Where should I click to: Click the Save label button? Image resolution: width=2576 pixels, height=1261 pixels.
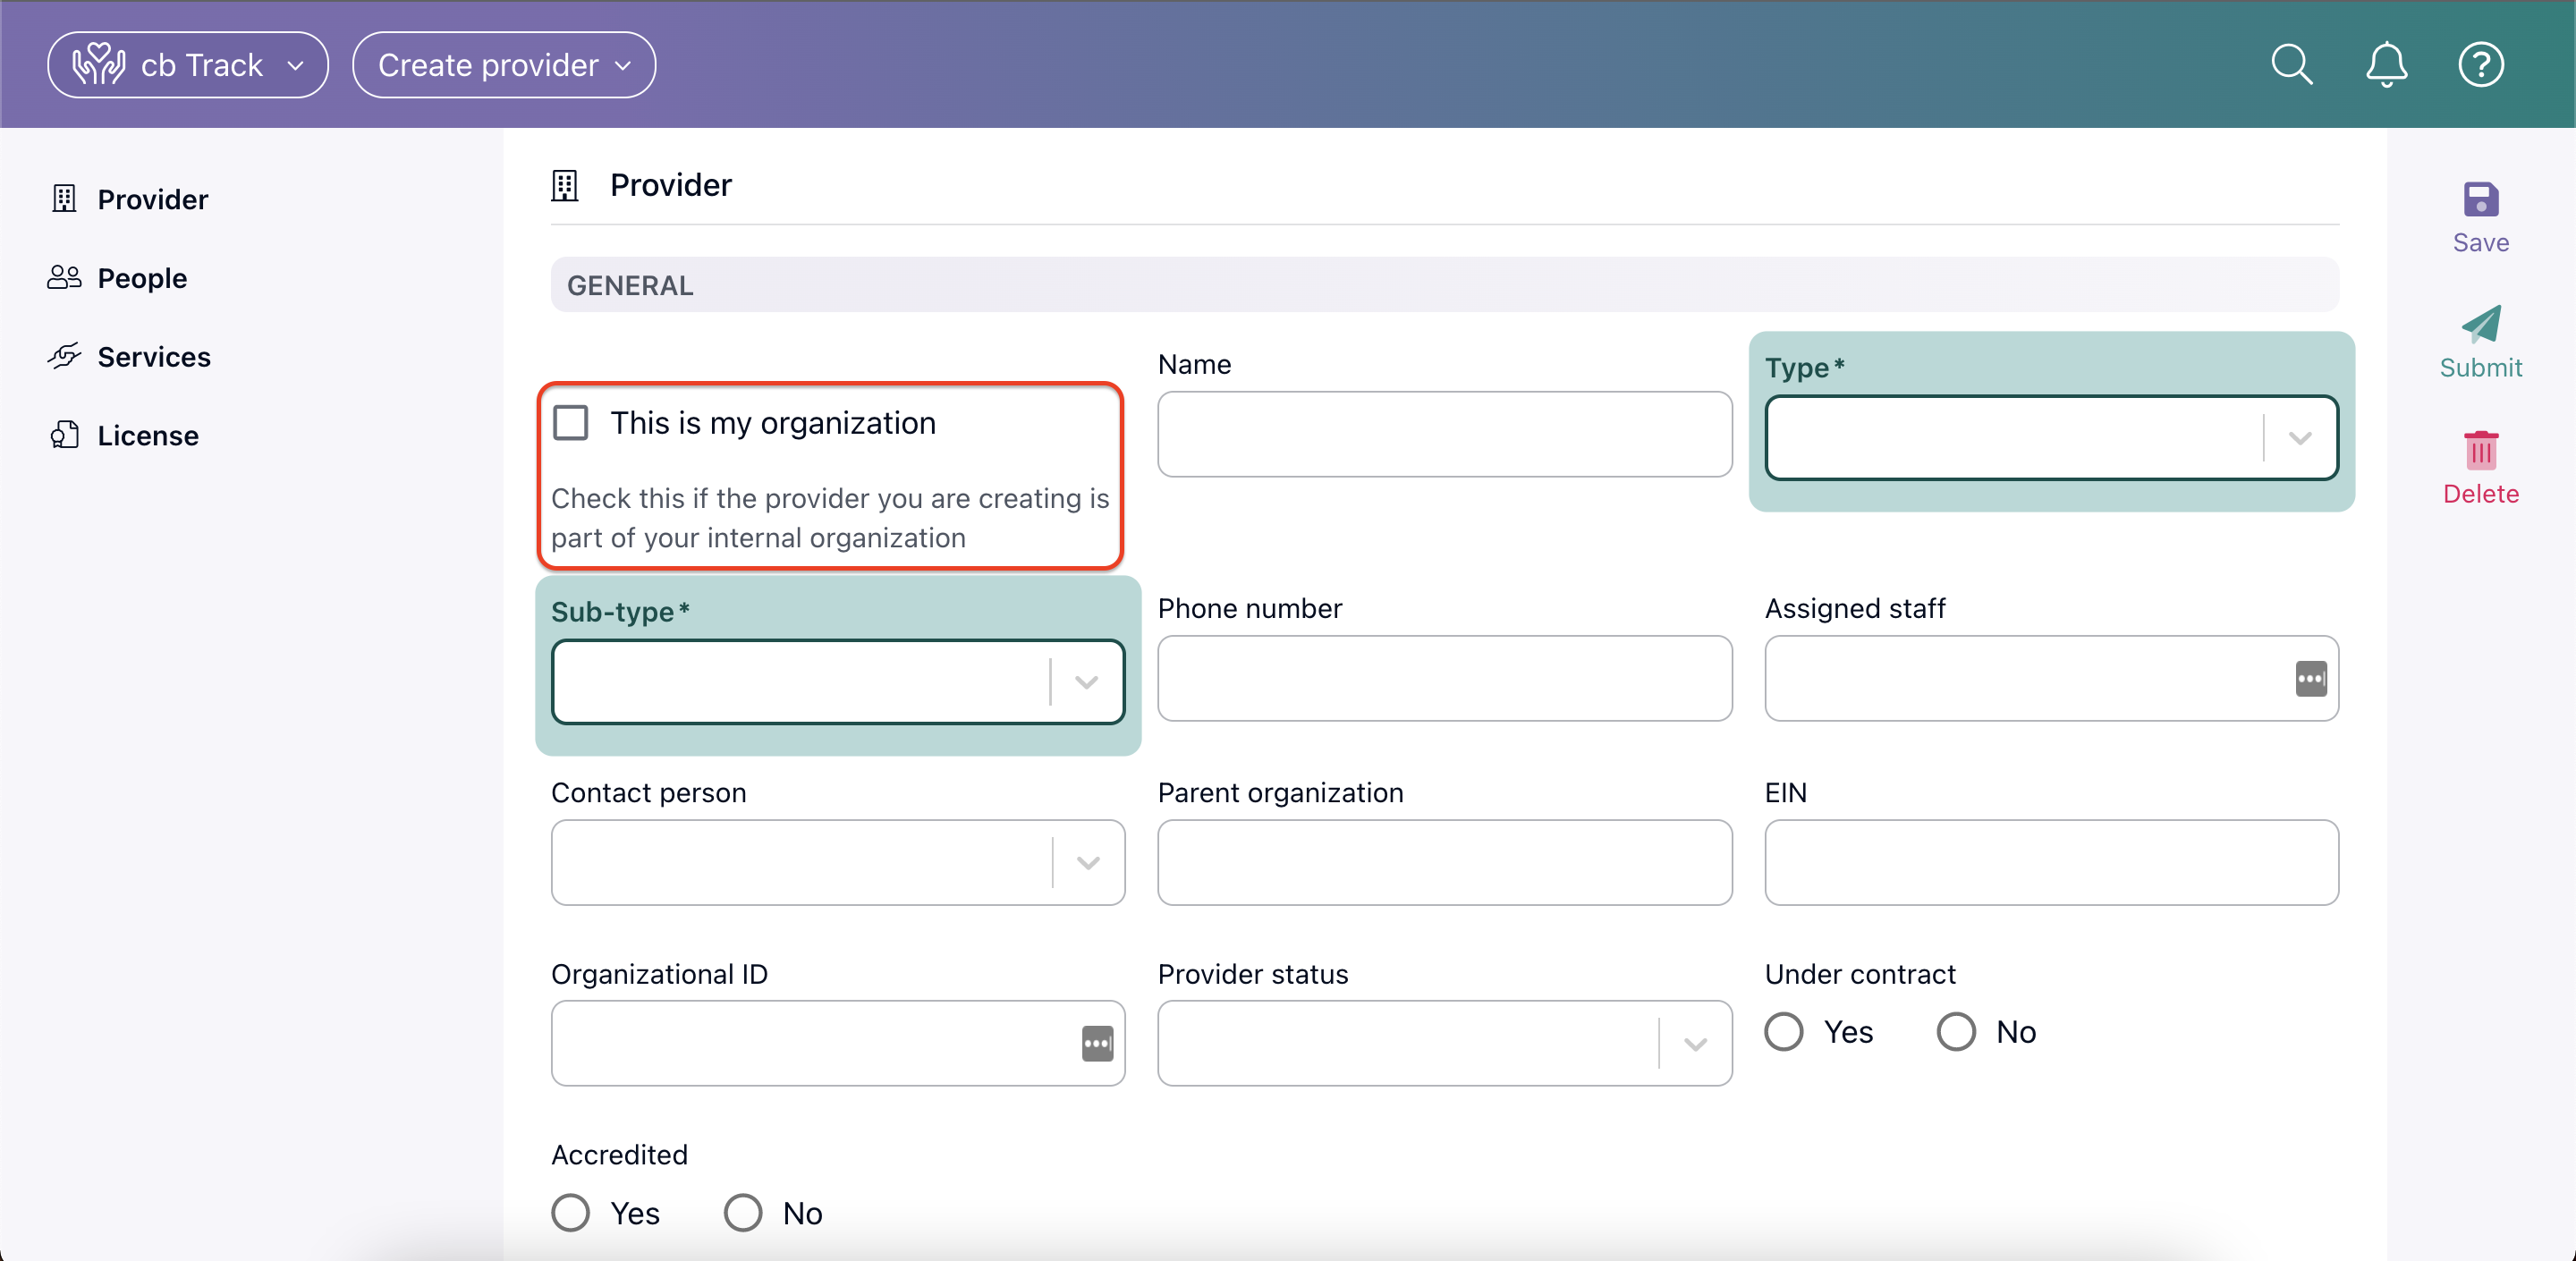[x=2481, y=243]
